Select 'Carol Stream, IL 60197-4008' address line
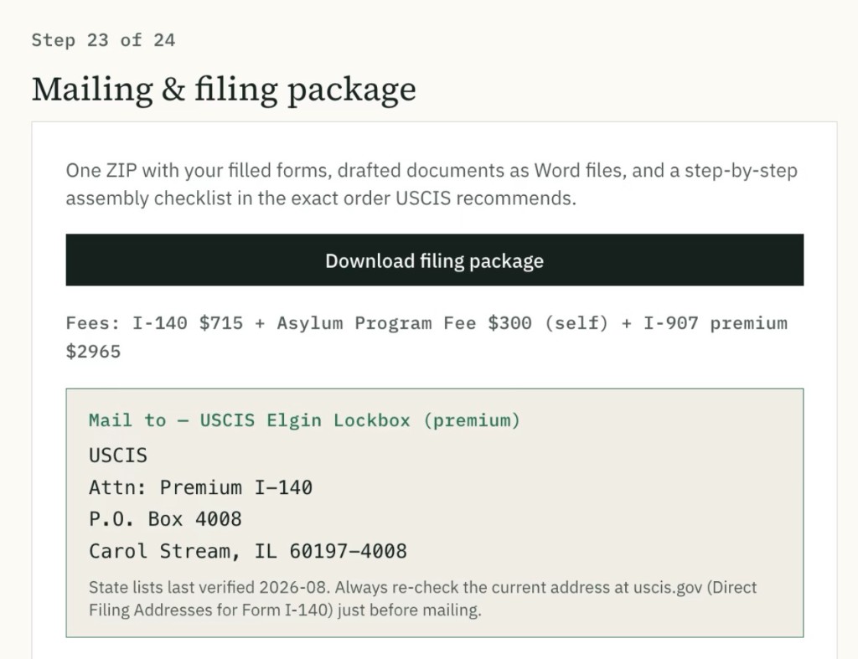Viewport: 858px width, 659px height. pyautogui.click(x=248, y=551)
